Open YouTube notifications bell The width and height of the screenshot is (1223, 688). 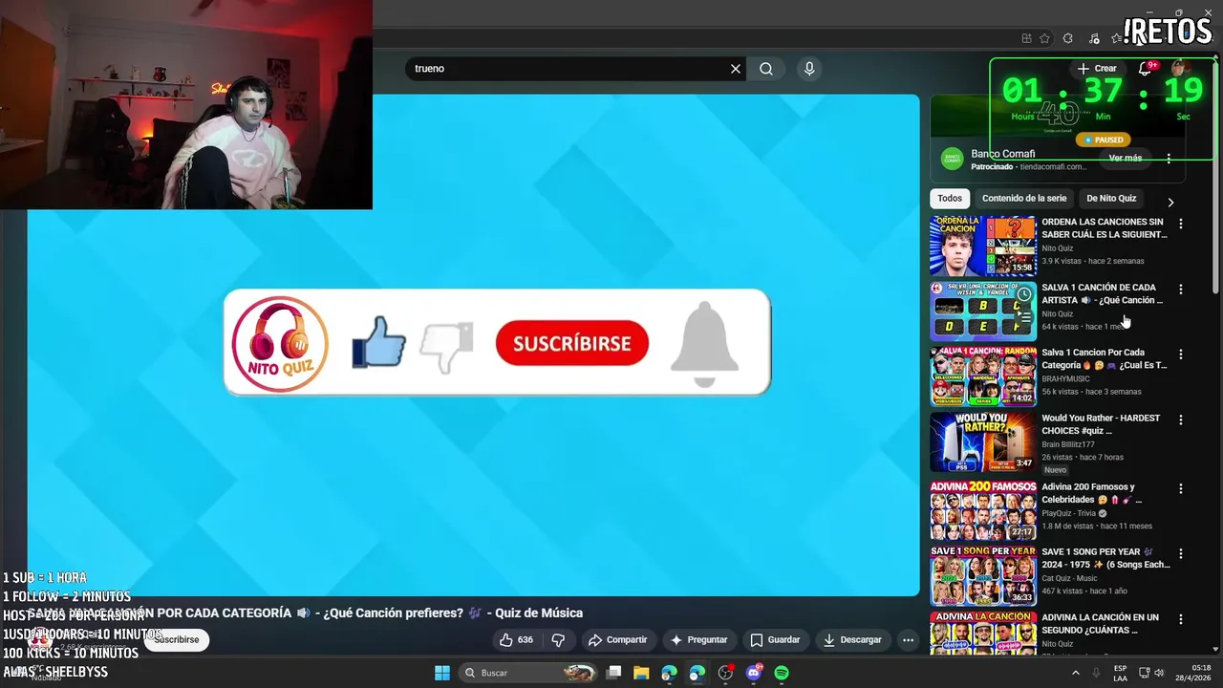click(x=1145, y=69)
